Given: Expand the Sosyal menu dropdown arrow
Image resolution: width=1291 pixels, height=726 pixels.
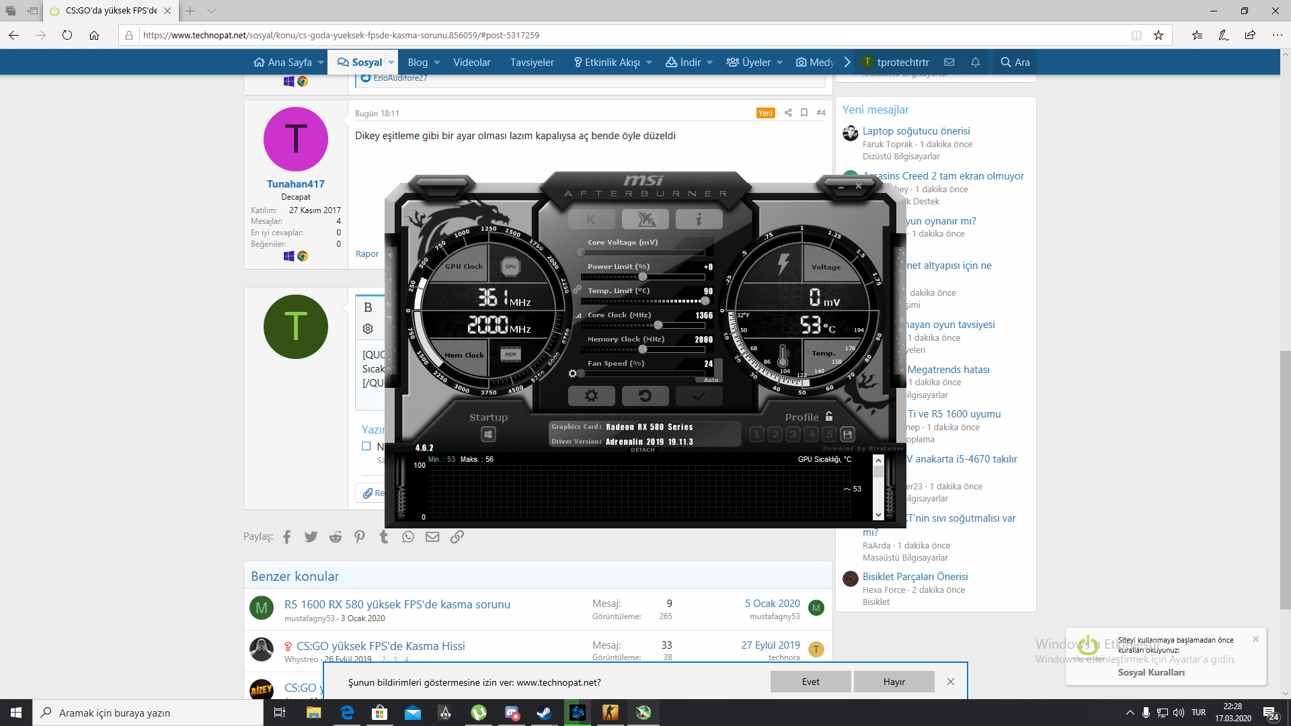Looking at the screenshot, I should (391, 63).
